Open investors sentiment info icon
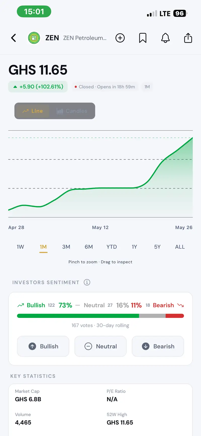 (x=87, y=282)
